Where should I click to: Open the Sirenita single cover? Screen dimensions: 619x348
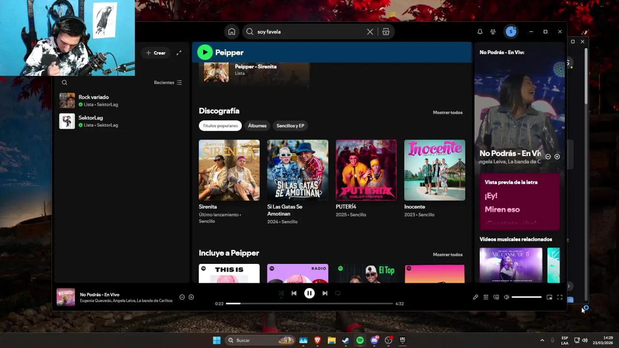point(229,170)
